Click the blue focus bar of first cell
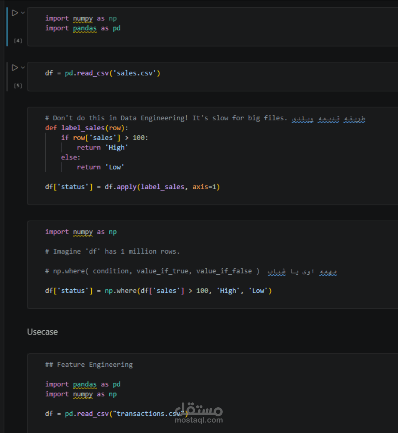398x433 pixels. pyautogui.click(x=7, y=27)
